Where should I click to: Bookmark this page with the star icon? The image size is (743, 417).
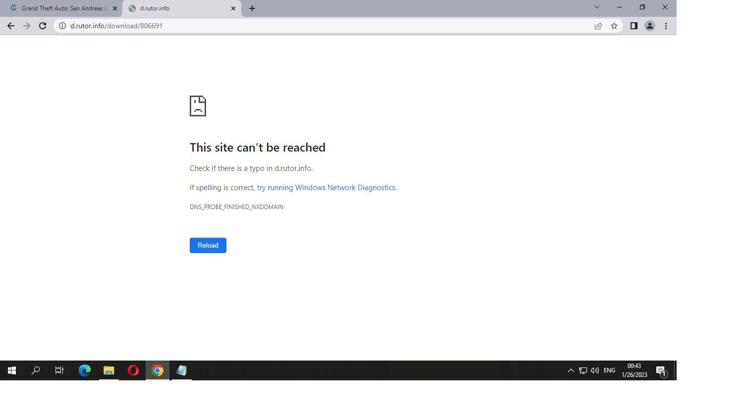614,26
